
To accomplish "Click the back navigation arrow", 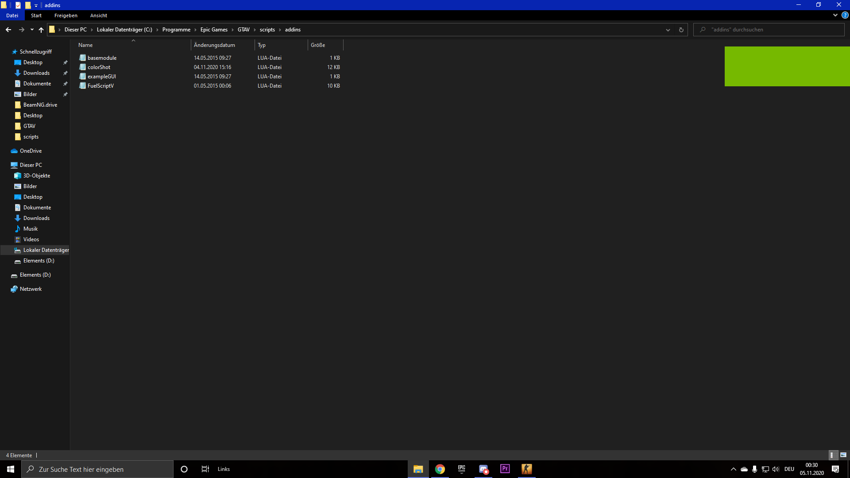I will pos(8,30).
